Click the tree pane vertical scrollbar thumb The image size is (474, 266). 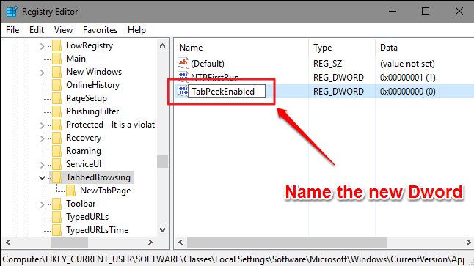(162, 161)
